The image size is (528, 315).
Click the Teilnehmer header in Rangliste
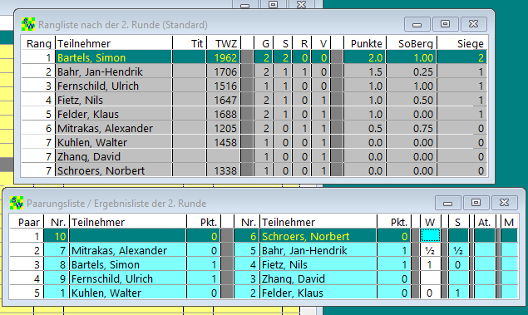pyautogui.click(x=84, y=43)
